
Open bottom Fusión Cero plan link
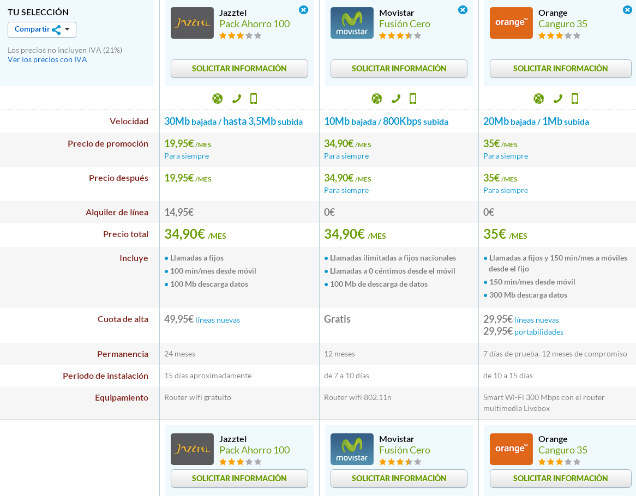click(x=404, y=450)
